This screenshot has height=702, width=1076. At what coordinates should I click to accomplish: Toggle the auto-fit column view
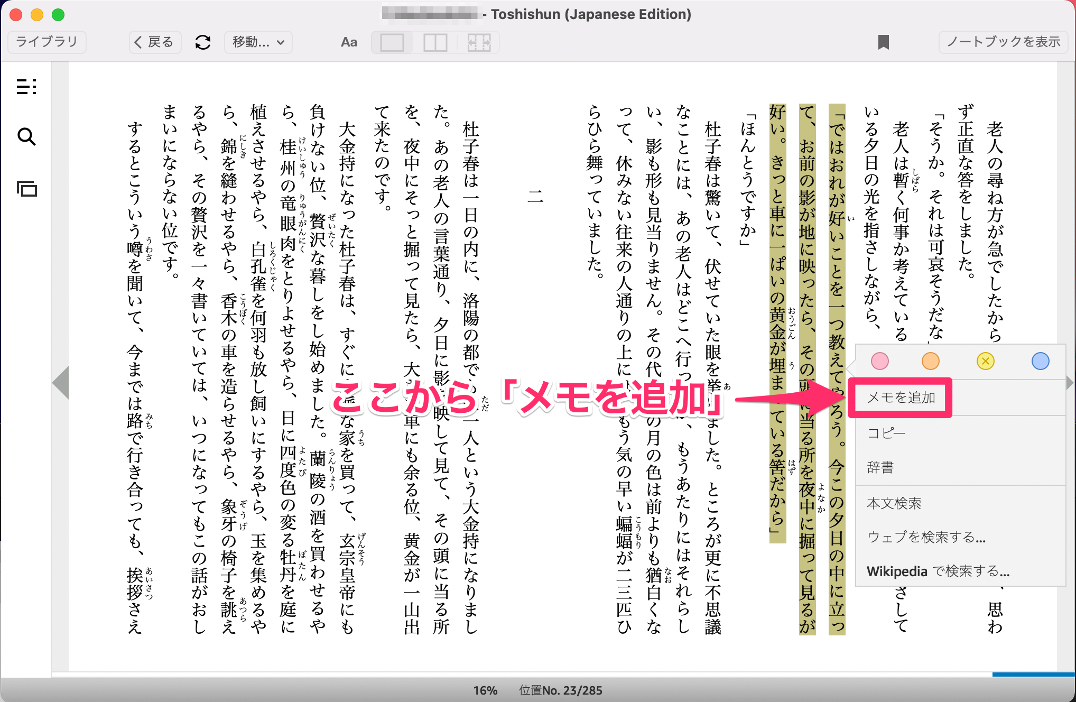pos(479,42)
